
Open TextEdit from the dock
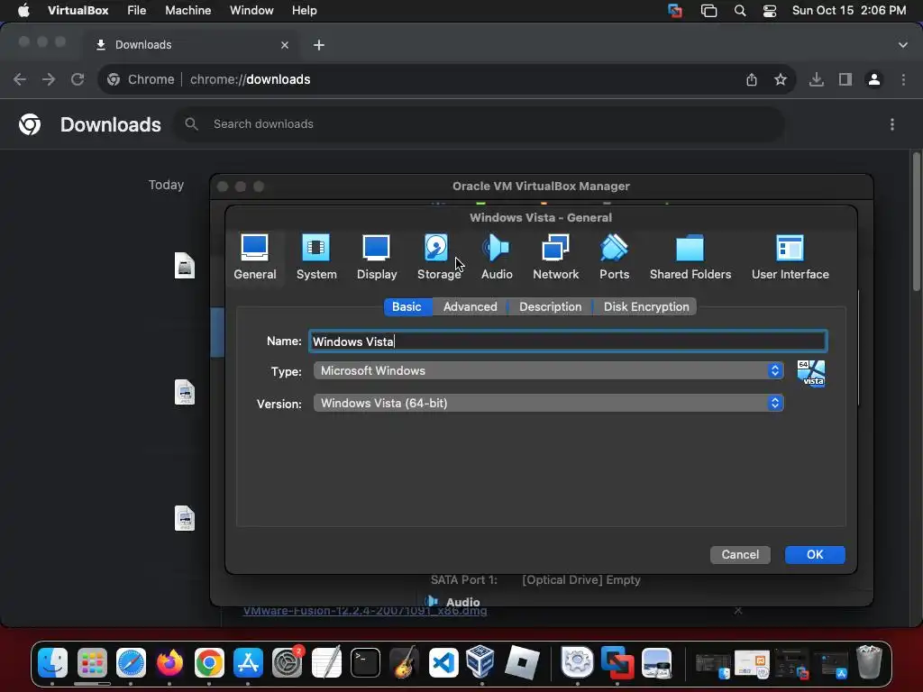[x=326, y=662]
